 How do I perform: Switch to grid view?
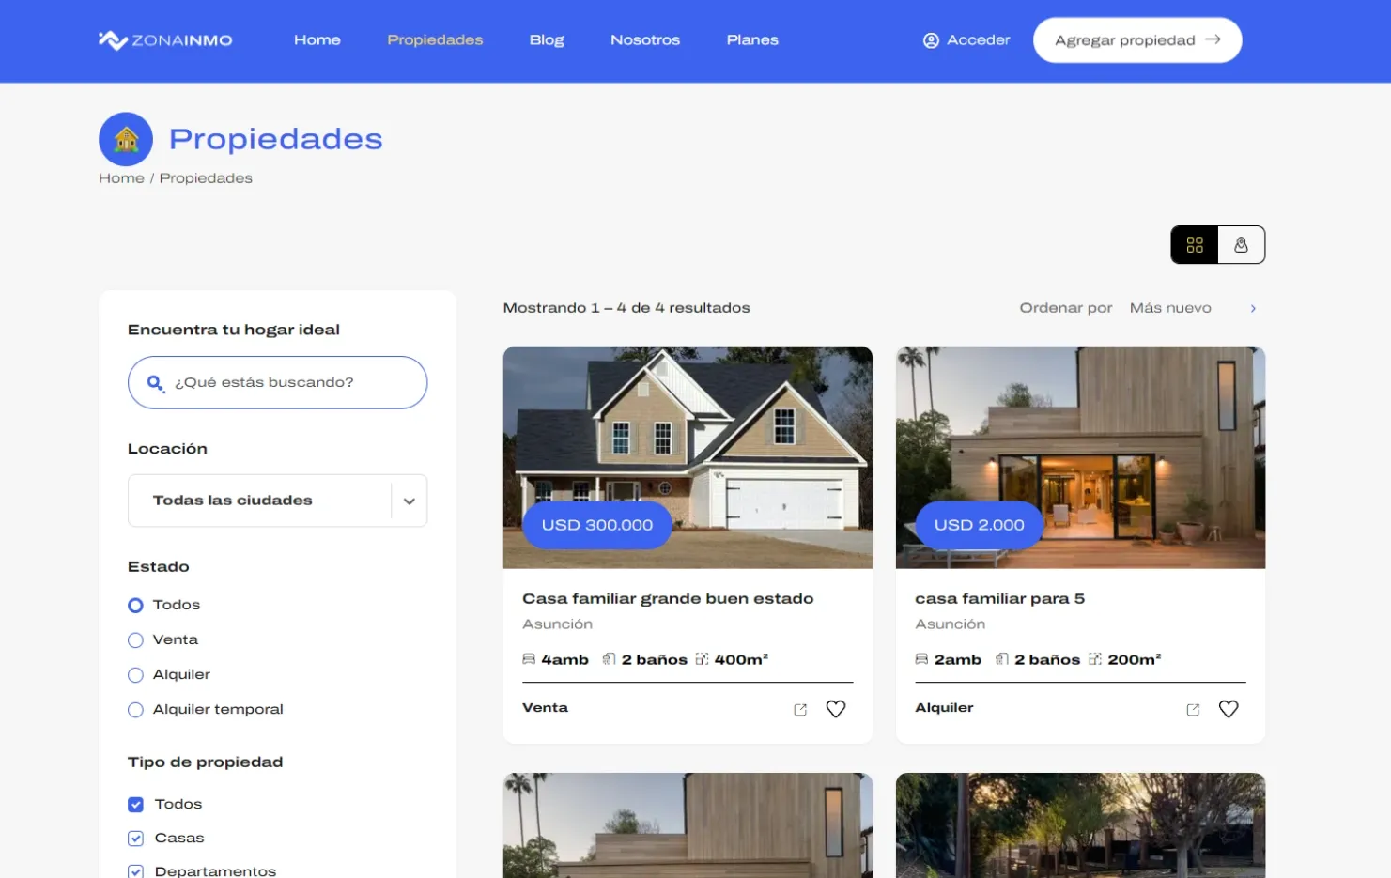(x=1194, y=245)
